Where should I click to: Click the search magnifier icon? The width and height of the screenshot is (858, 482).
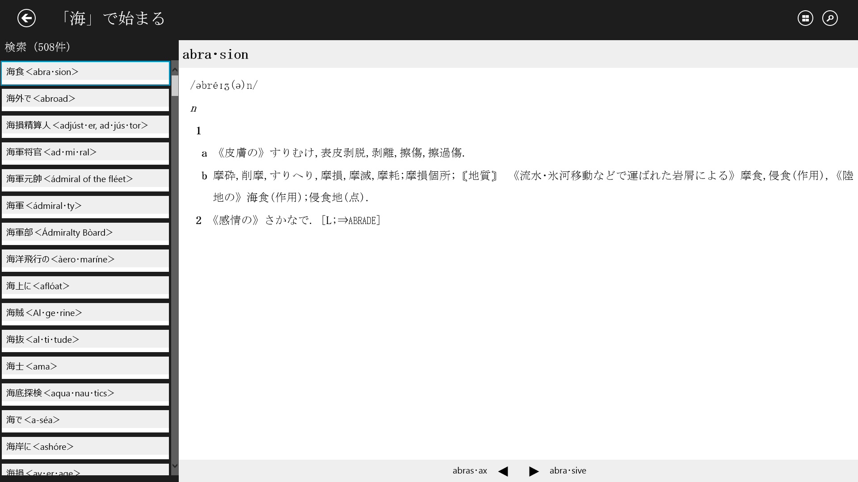point(830,18)
